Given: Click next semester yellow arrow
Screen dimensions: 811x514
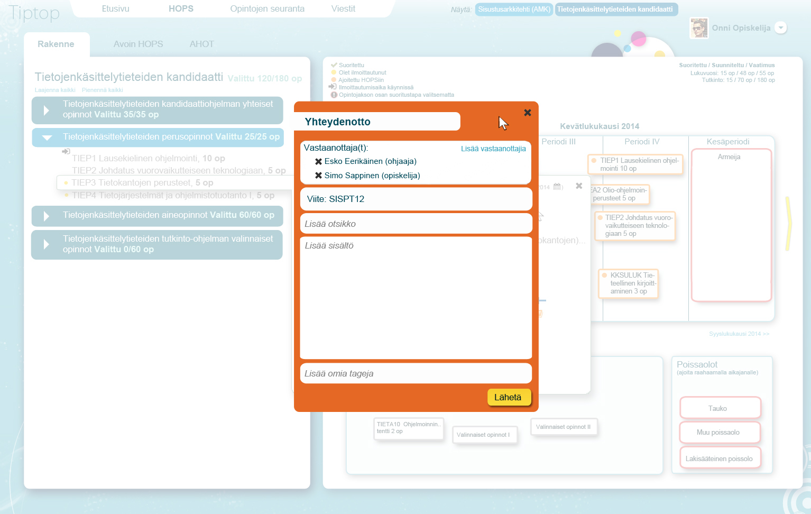Looking at the screenshot, I should (788, 224).
